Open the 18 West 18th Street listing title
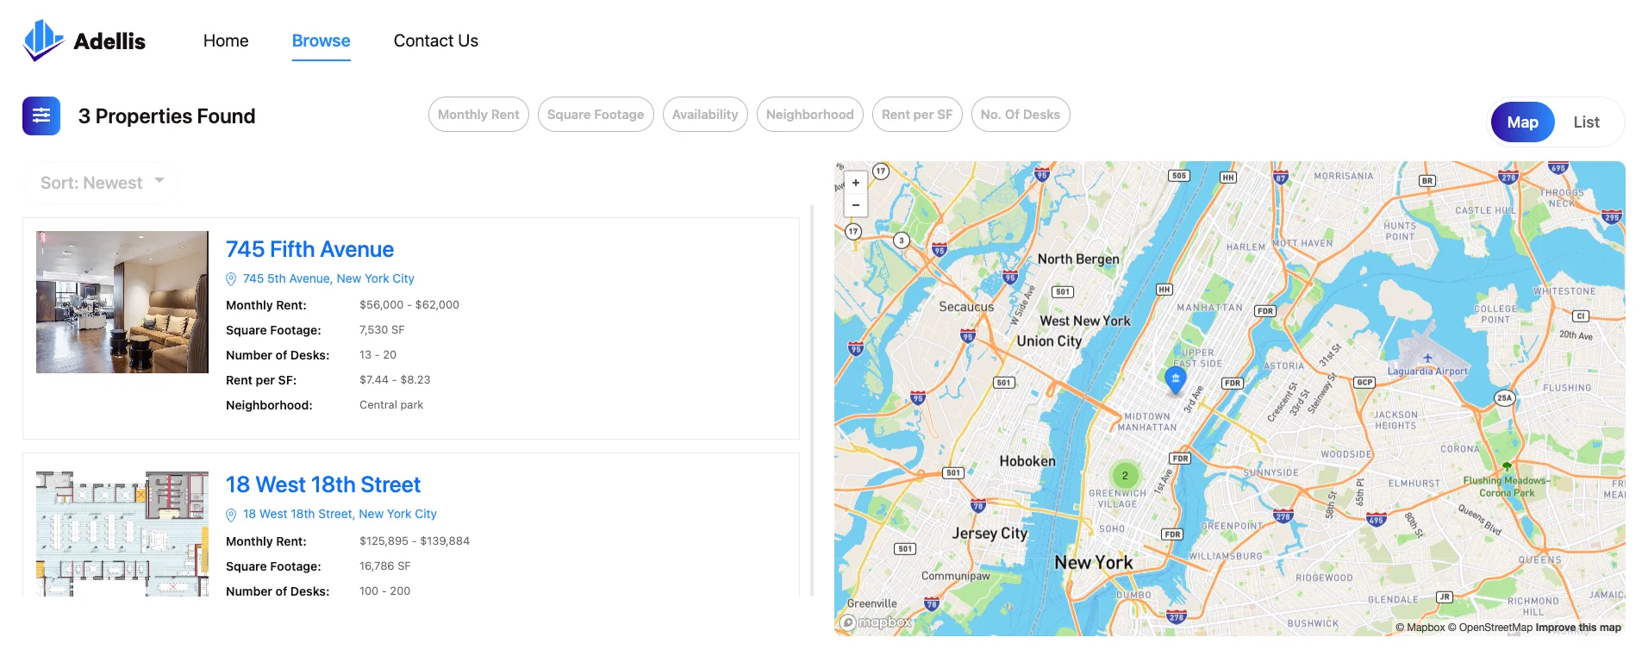This screenshot has width=1648, height=650. (323, 484)
